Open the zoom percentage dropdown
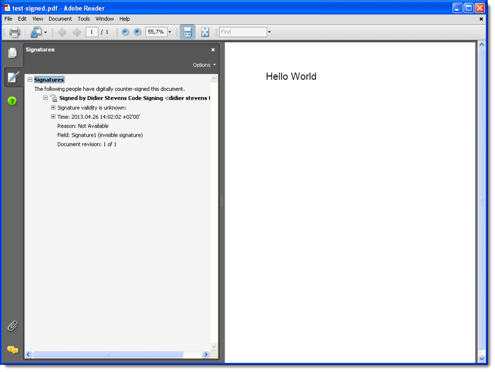495x372 pixels. pos(169,32)
